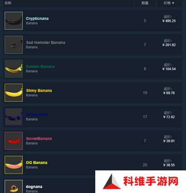Viewport: 186px width, 193px height.
Task: Select the red SovietBanana icon
Action: tap(14, 141)
